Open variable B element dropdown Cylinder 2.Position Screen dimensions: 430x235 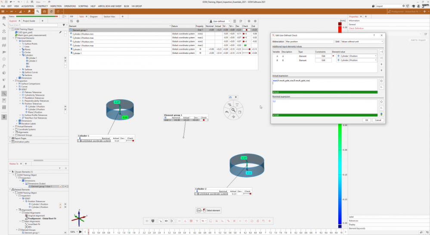click(x=357, y=60)
